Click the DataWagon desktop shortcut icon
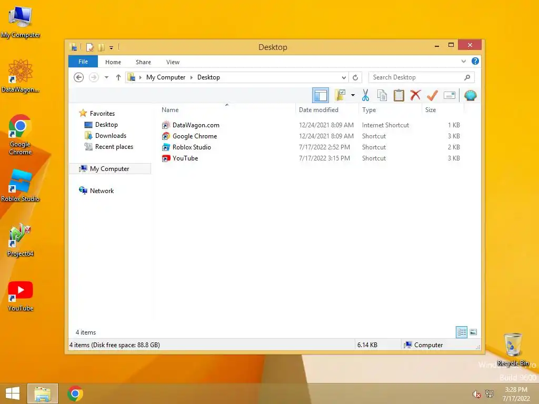The height and width of the screenshot is (404, 539). [21, 76]
